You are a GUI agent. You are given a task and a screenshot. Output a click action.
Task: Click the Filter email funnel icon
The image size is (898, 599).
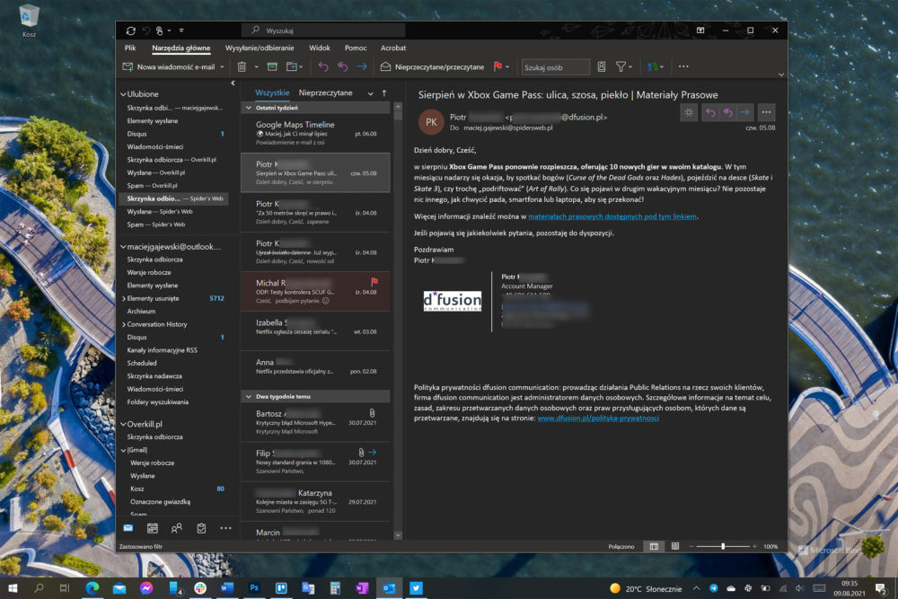pyautogui.click(x=621, y=67)
